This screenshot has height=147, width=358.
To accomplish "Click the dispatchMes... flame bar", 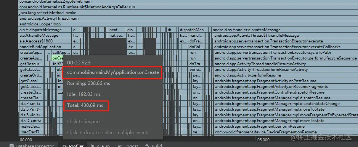I will [x=193, y=30].
